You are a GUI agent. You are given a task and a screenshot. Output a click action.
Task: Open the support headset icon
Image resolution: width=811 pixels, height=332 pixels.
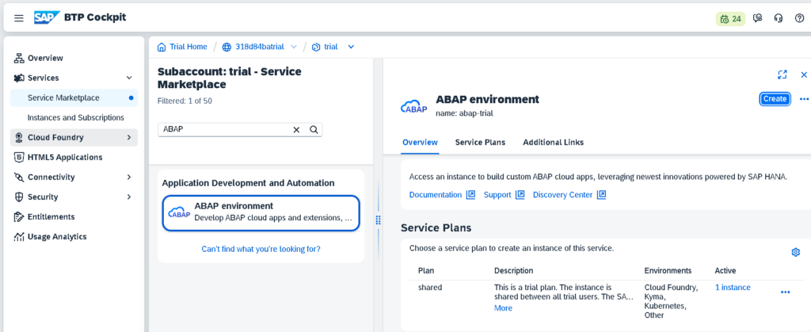point(779,18)
